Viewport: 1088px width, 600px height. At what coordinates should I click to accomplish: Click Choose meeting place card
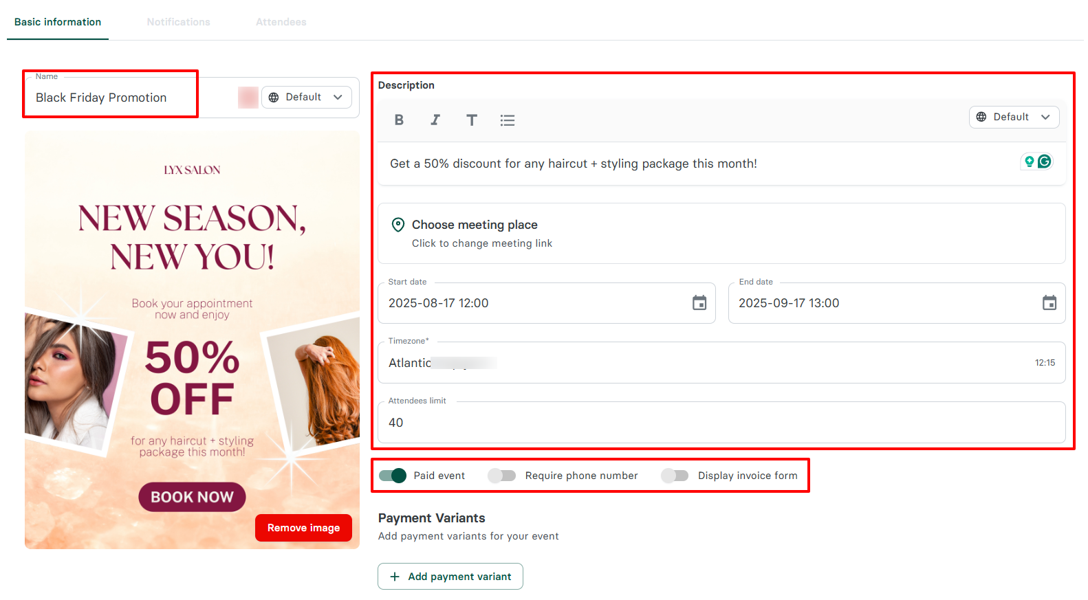721,234
